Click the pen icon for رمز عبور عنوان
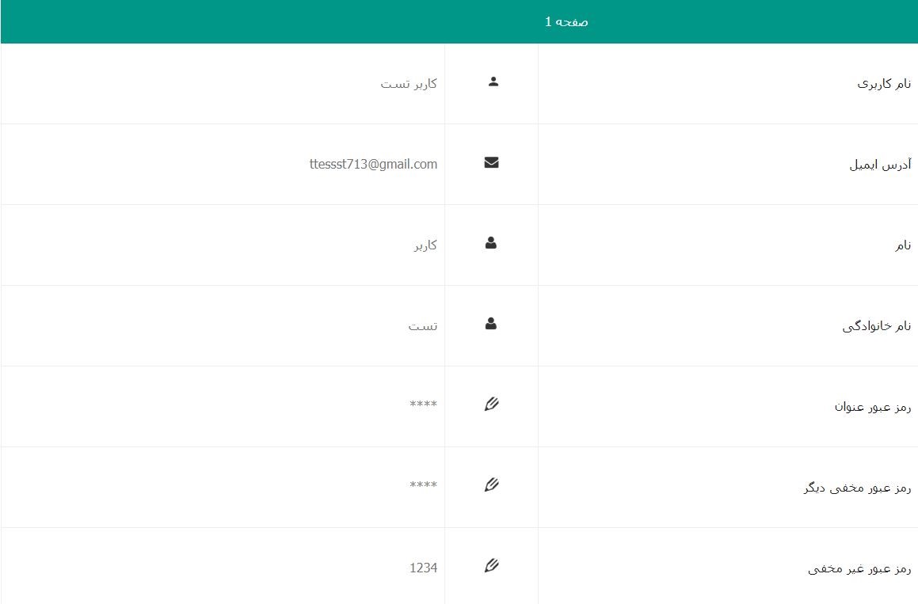The width and height of the screenshot is (918, 604). 491,405
